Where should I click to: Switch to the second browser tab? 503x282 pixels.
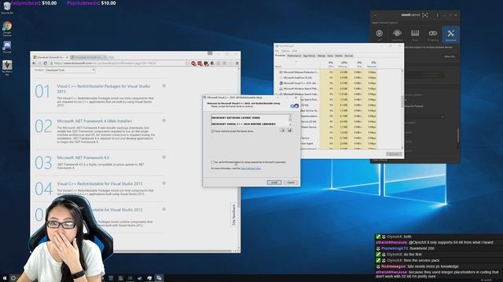pos(89,57)
